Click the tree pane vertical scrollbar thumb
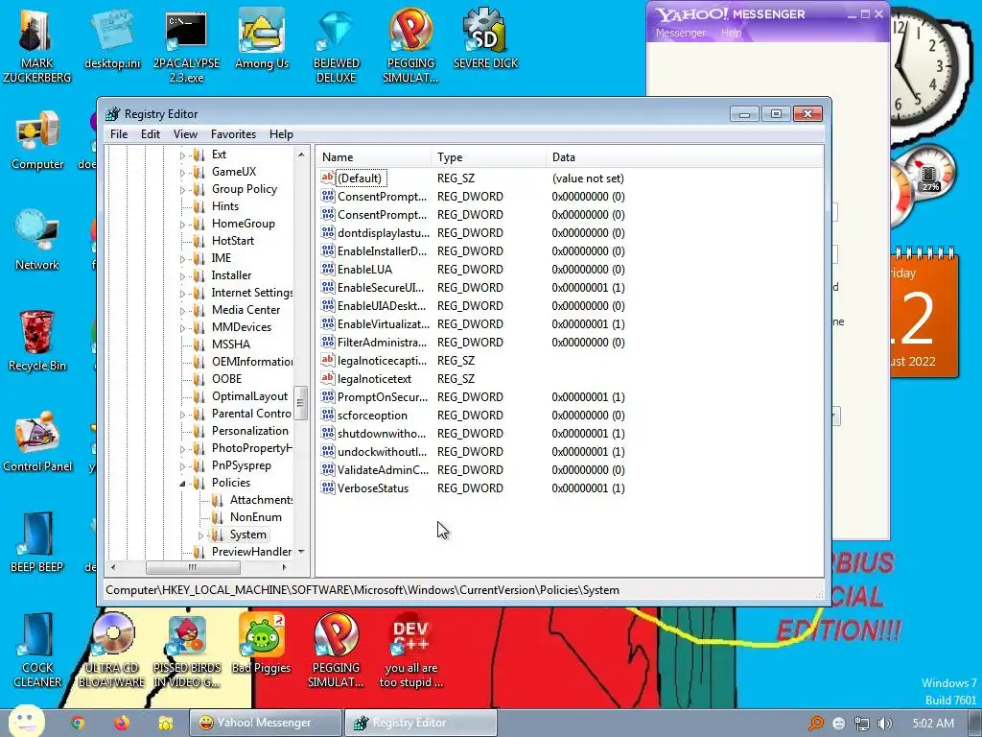982x737 pixels. (300, 403)
